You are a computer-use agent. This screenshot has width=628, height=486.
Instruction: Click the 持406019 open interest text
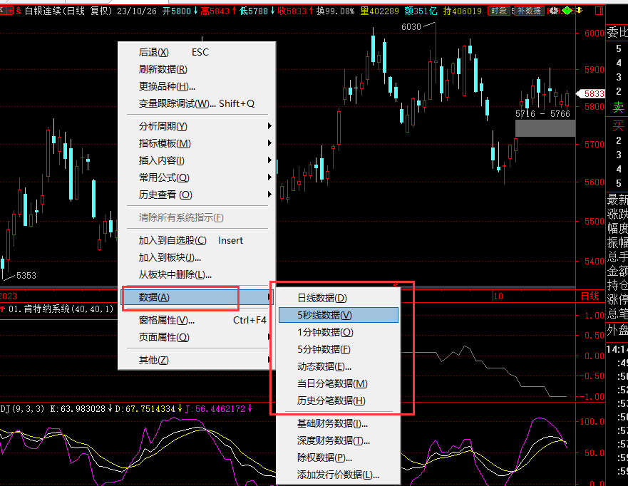[463, 11]
